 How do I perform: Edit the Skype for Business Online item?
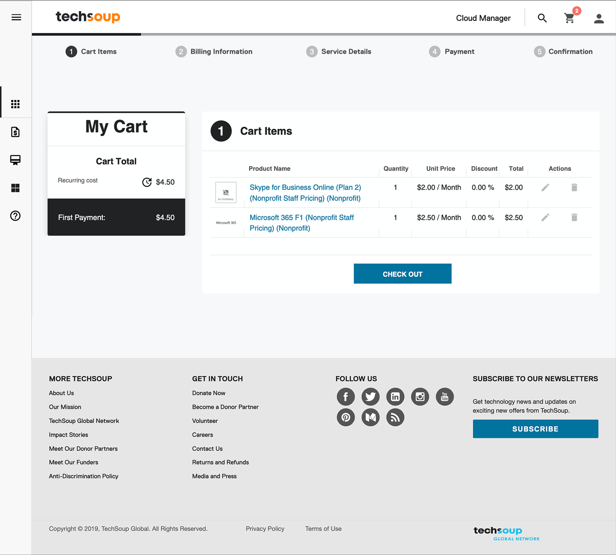[545, 188]
